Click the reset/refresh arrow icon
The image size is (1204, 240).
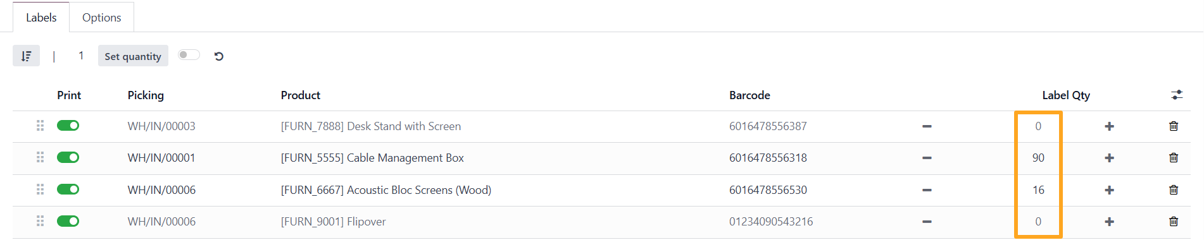coord(219,56)
